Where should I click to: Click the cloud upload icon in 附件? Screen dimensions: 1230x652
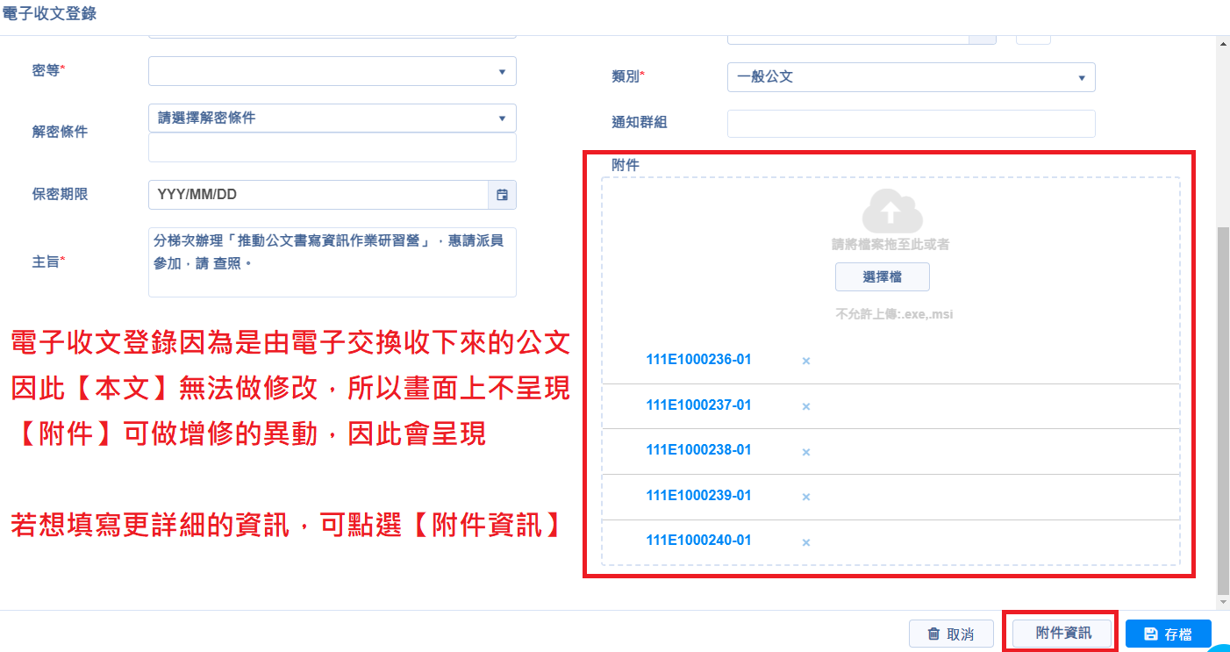[x=891, y=211]
